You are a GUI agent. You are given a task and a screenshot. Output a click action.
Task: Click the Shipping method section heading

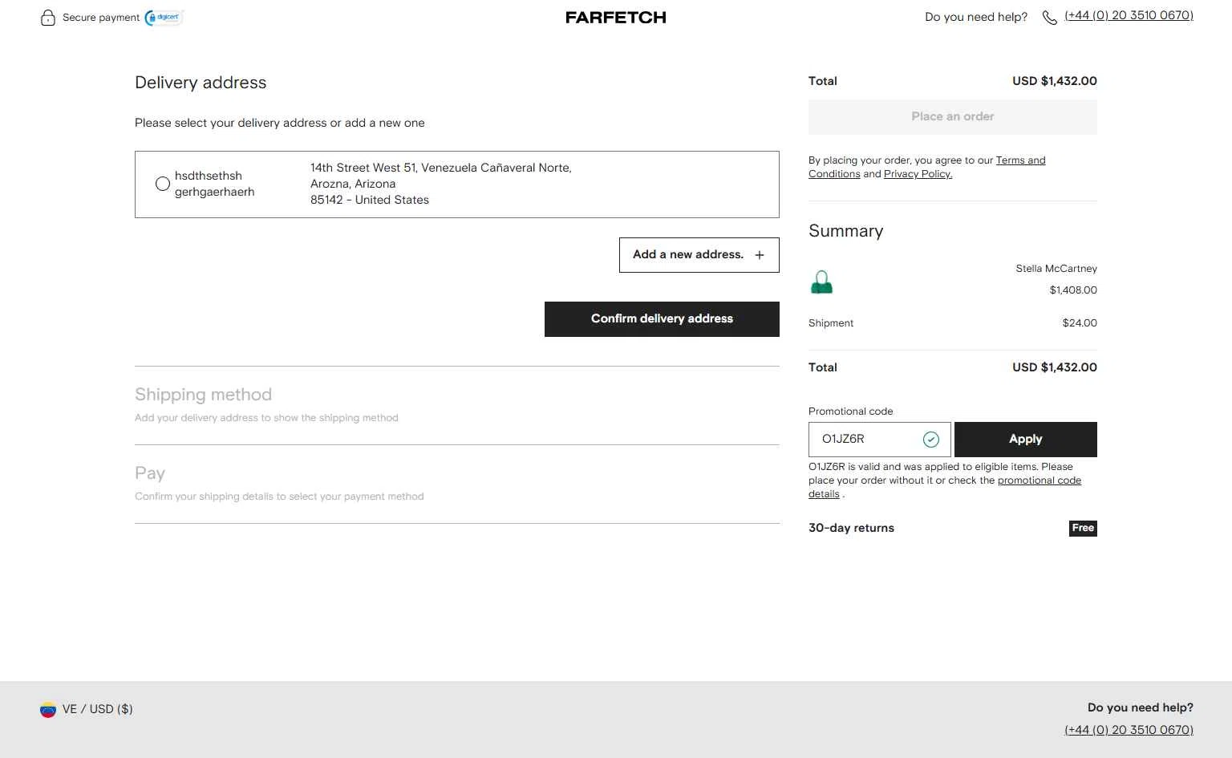click(x=203, y=395)
